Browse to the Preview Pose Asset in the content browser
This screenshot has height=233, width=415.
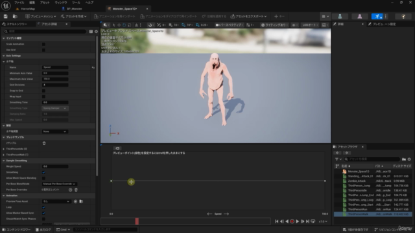tap(81, 201)
